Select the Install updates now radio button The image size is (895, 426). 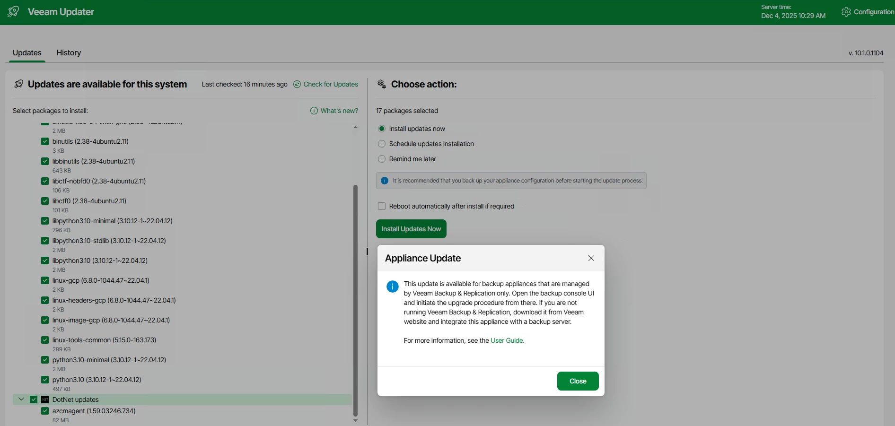(x=382, y=129)
